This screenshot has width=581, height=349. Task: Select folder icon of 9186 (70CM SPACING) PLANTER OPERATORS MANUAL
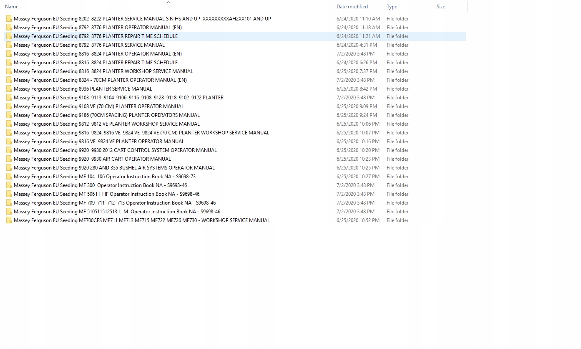point(9,115)
